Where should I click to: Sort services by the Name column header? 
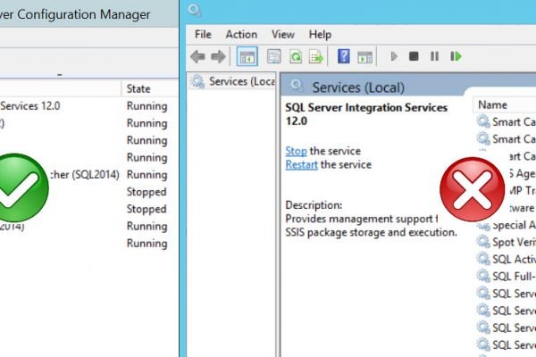[493, 104]
